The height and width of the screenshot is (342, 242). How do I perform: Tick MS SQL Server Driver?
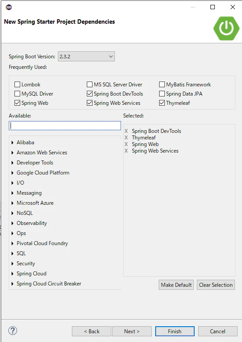89,85
